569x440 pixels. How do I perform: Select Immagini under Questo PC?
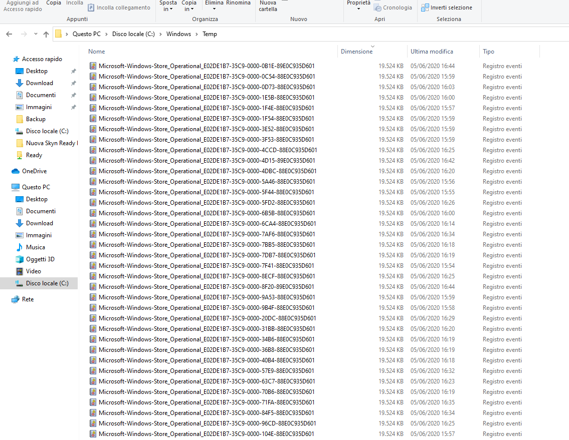39,235
